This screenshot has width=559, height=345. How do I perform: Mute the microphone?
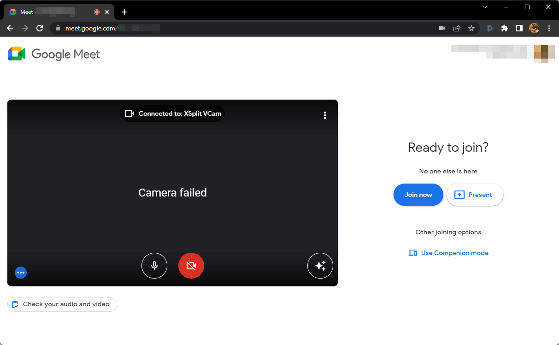(x=154, y=266)
